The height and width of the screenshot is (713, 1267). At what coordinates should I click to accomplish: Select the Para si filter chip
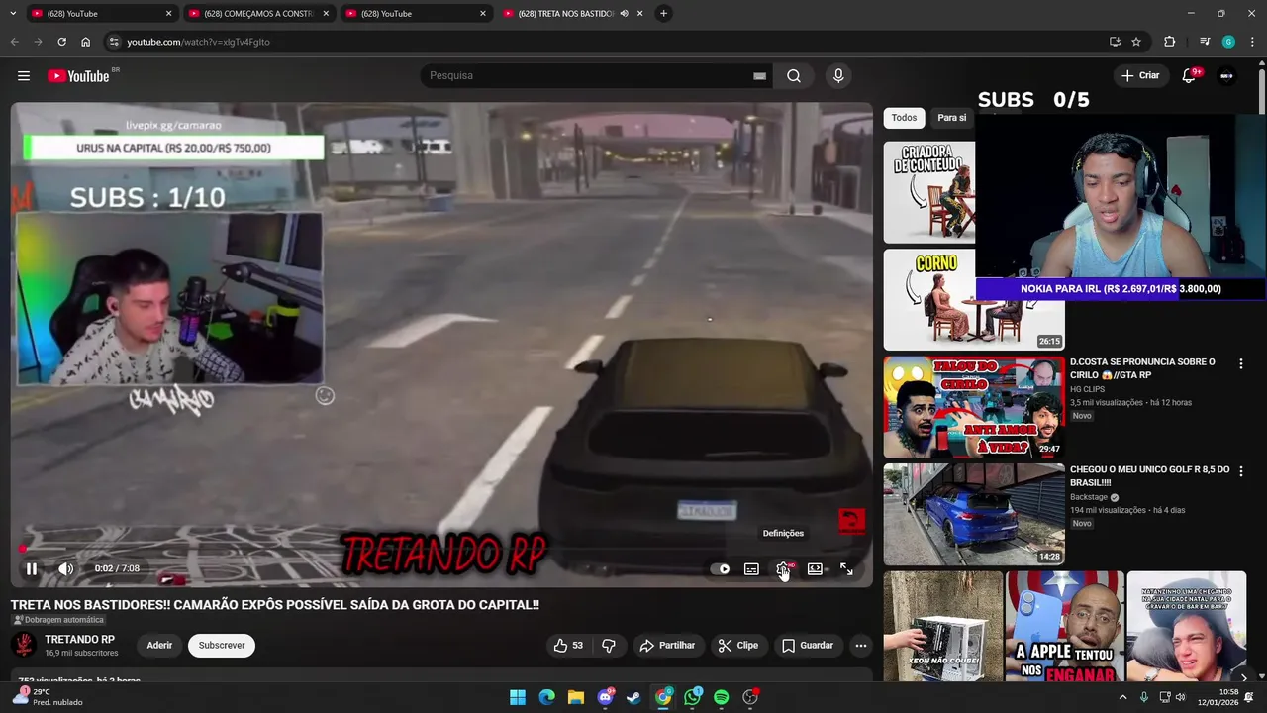tap(951, 118)
